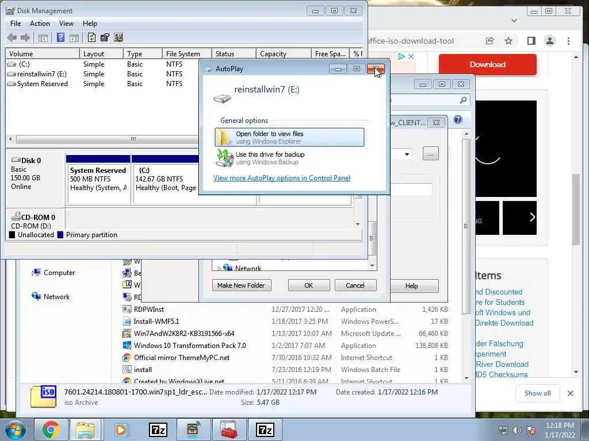Refresh disks with green arrows toolbar icon

(x=91, y=37)
